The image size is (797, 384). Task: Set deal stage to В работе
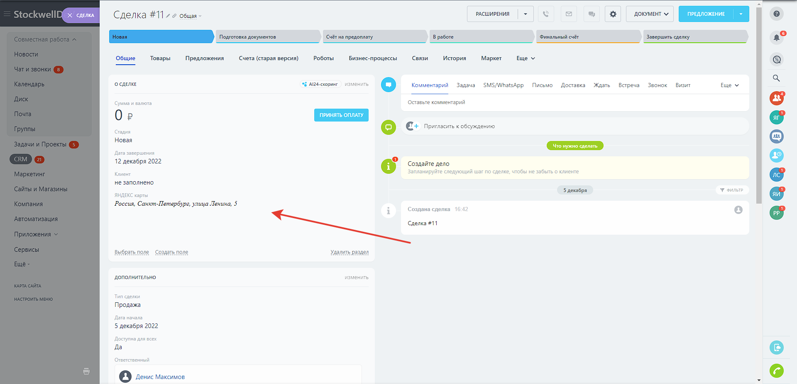coord(481,37)
